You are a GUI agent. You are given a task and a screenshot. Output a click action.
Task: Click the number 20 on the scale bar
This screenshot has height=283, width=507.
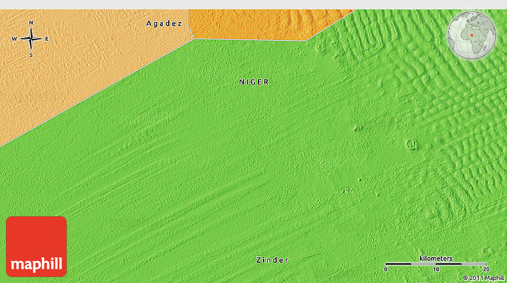tap(486, 269)
